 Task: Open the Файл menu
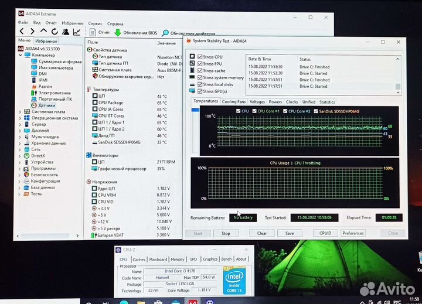[23, 23]
